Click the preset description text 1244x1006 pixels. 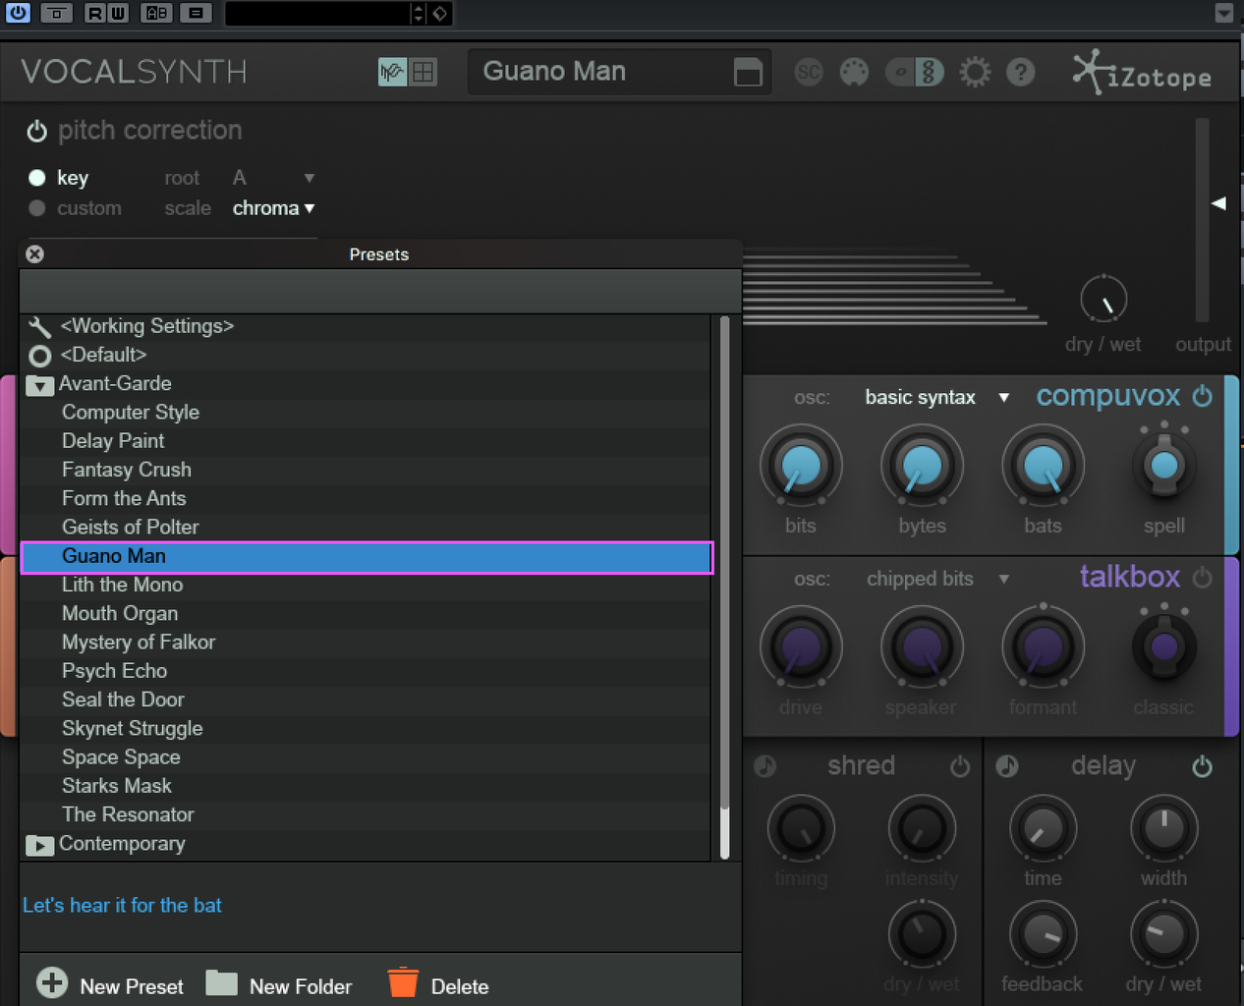pos(122,905)
